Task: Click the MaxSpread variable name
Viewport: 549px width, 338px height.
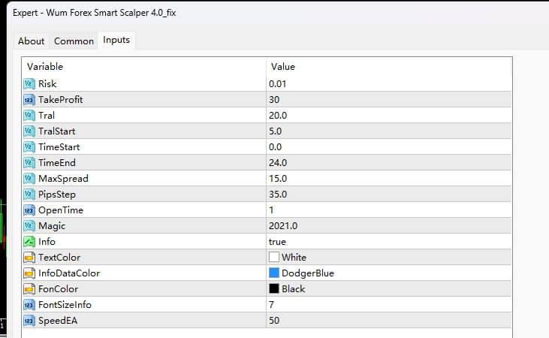Action: coord(63,178)
